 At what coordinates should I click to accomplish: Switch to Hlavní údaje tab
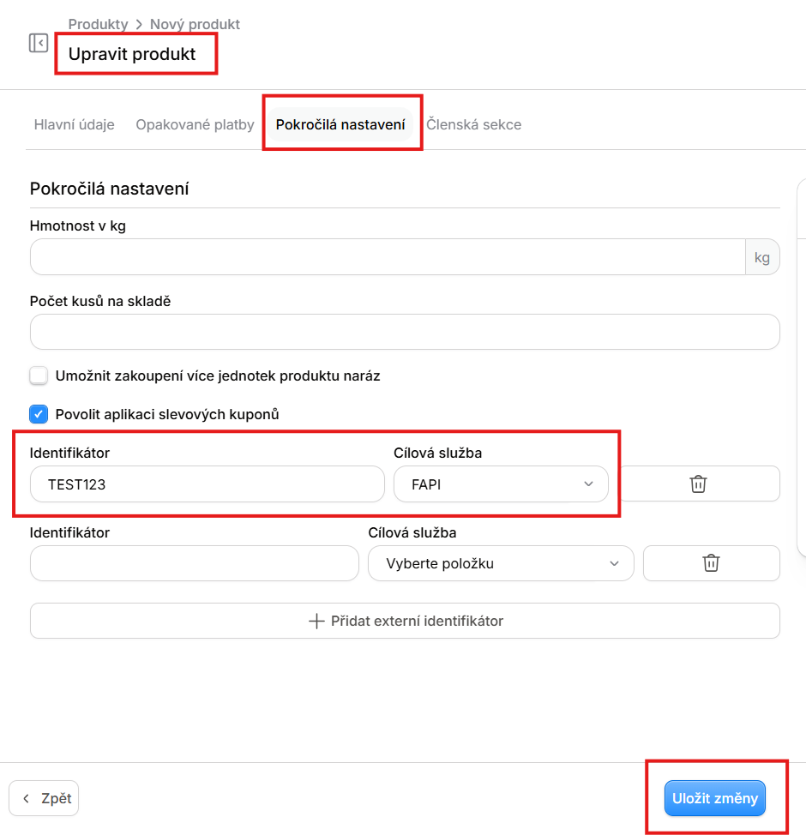[74, 124]
